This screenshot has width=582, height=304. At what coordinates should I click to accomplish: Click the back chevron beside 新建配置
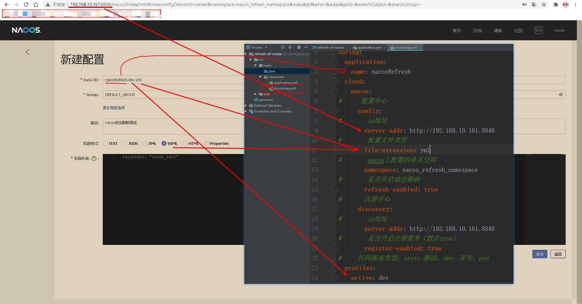[27, 52]
